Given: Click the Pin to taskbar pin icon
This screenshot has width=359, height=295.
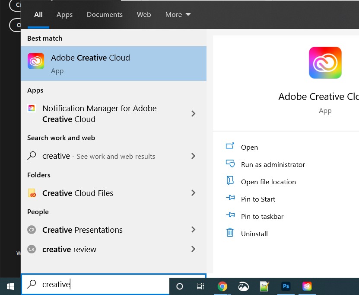Looking at the screenshot, I should 230,215.
